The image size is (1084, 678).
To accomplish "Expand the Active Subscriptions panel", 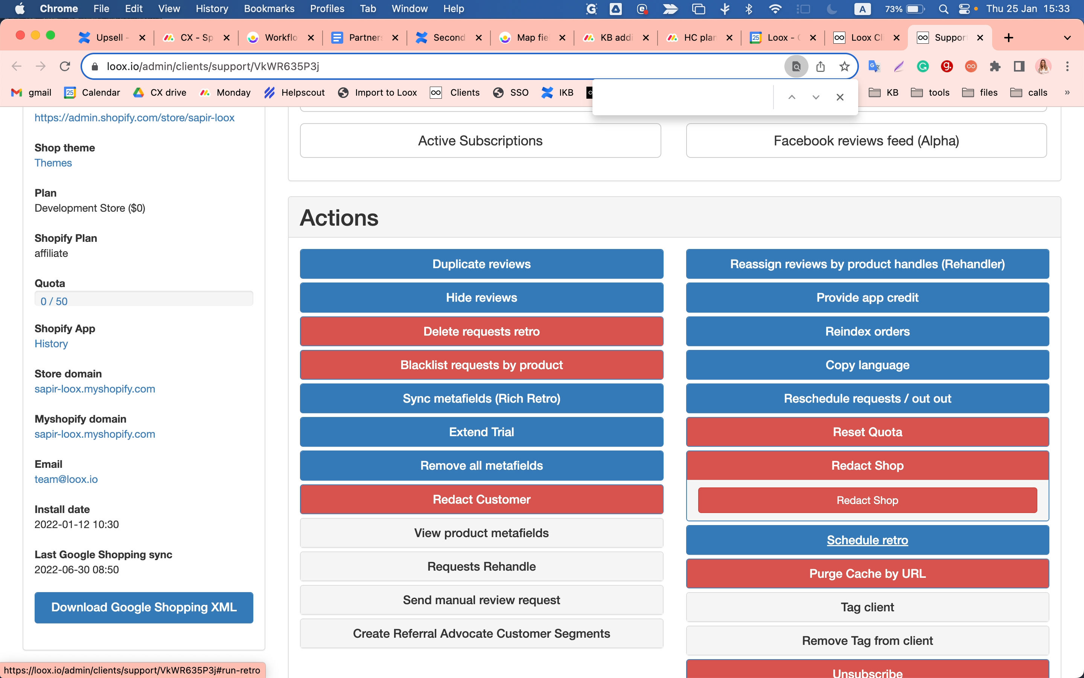I will click(480, 140).
